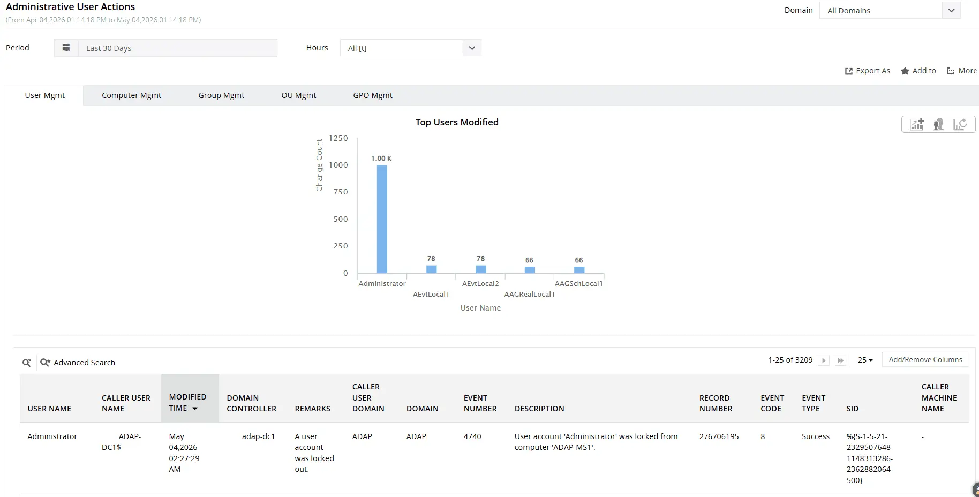Screen dimensions: 979x497
Task: Click the users silhouette chart icon
Action: point(938,124)
